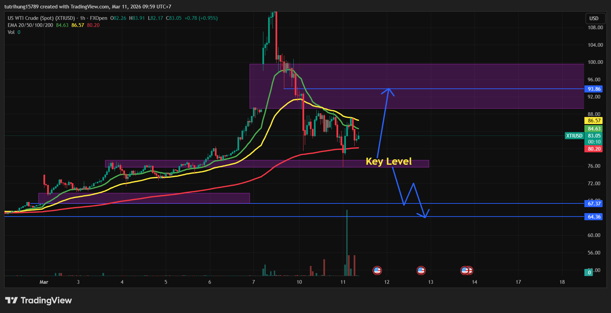
Task: Click the blue 67.37 price level label
Action: pos(594,204)
